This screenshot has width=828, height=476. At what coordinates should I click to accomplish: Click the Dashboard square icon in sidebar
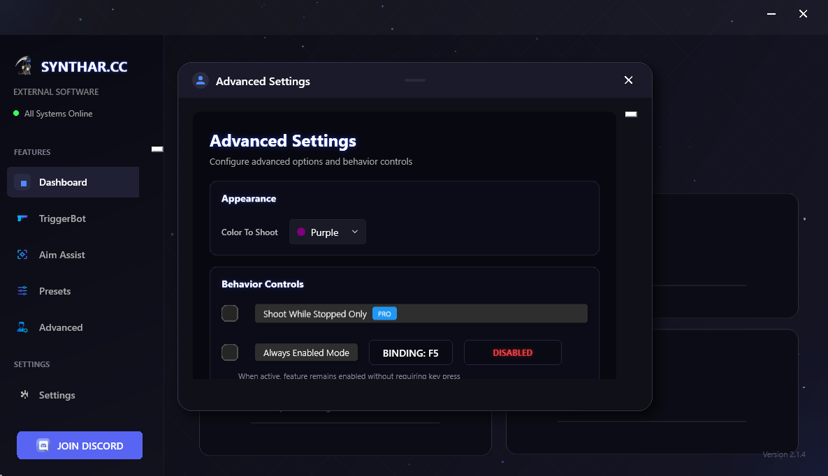22,183
